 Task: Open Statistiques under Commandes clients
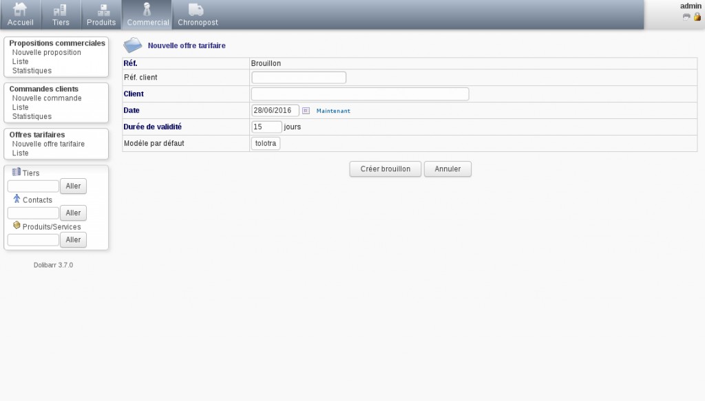(x=32, y=117)
